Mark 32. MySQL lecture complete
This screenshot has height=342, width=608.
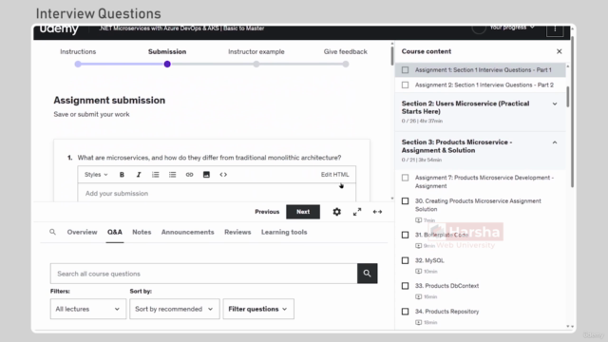406,260
